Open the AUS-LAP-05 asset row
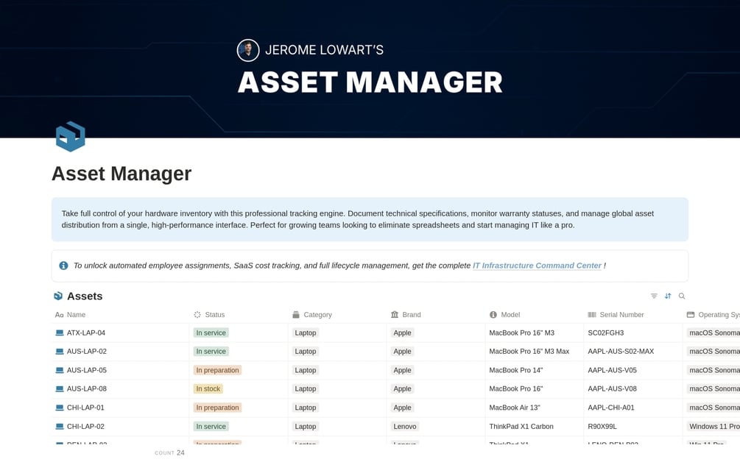740x462 pixels. pyautogui.click(x=86, y=370)
